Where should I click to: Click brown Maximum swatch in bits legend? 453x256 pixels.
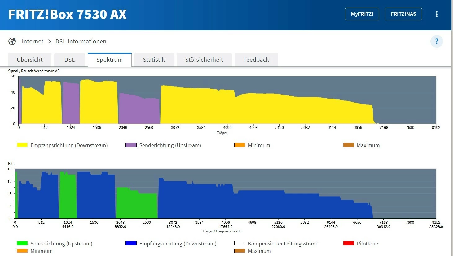pyautogui.click(x=240, y=251)
